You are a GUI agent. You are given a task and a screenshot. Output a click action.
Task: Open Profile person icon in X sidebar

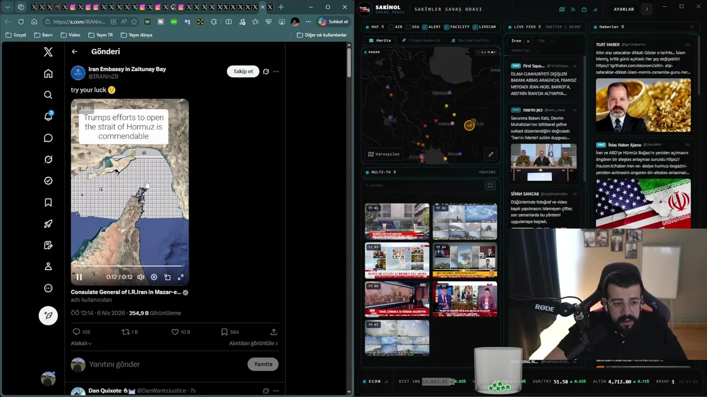(48, 267)
